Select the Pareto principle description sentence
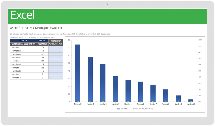The width and height of the screenshot is (215, 126). pyautogui.click(x=60, y=34)
